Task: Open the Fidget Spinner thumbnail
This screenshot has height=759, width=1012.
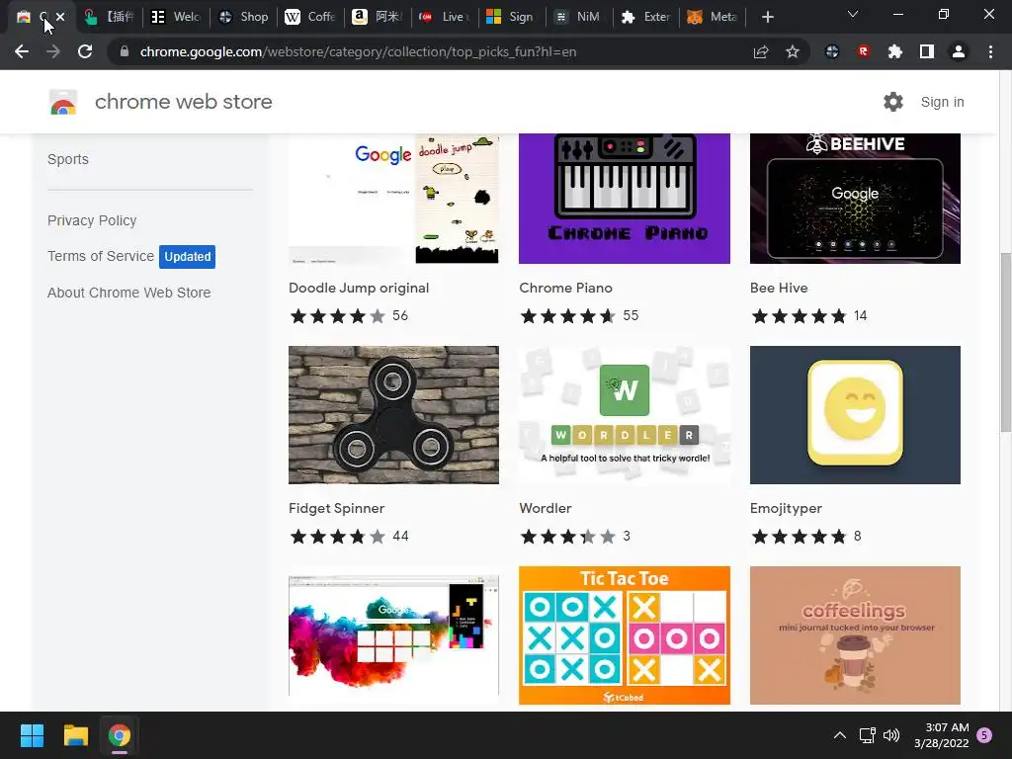Action: (x=393, y=415)
